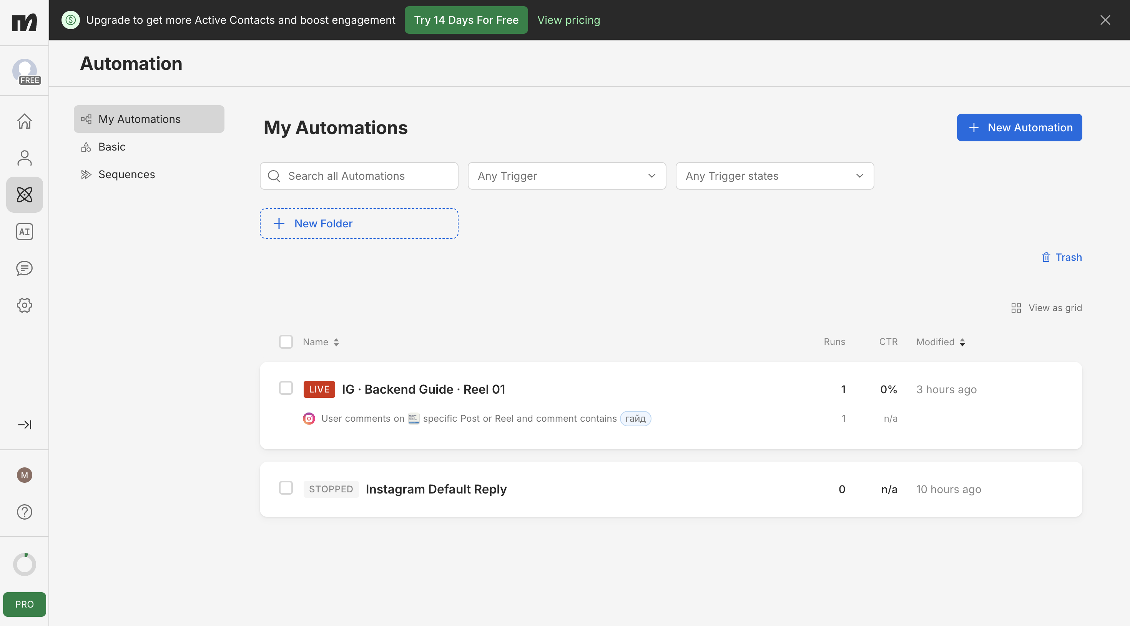Viewport: 1130px width, 626px height.
Task: Open Live Chat speech bubble icon
Action: point(25,268)
